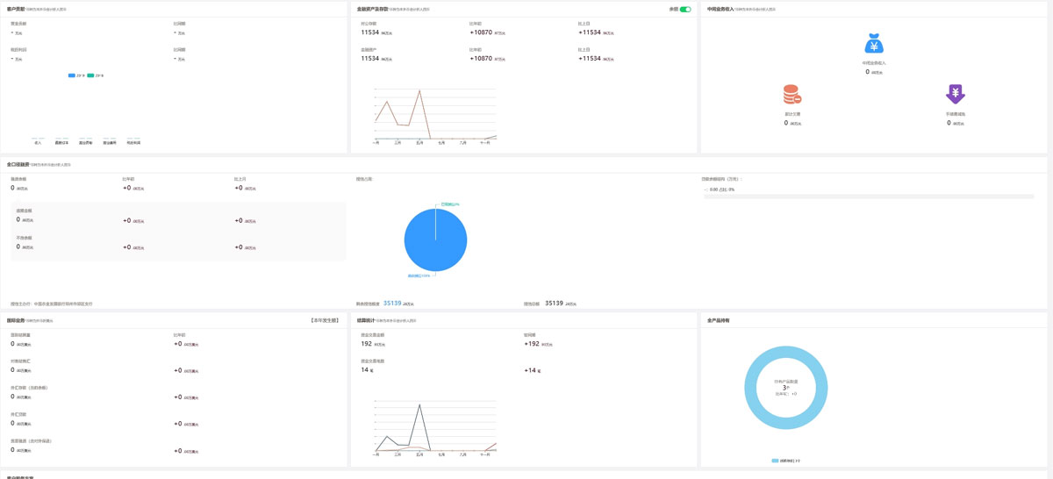Click the 【本年发生额】 label in 国际业务
The image size is (1053, 479).
click(x=325, y=320)
